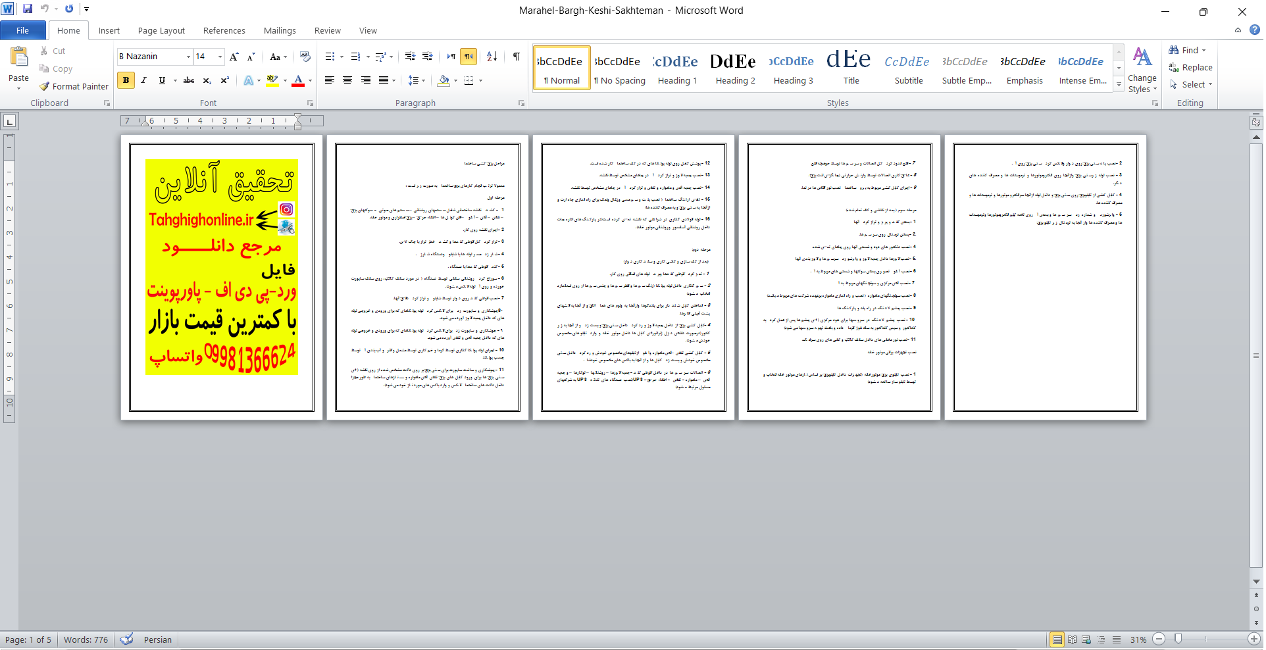Image resolution: width=1266 pixels, height=650 pixels.
Task: Switch to the References tab
Action: (x=224, y=30)
